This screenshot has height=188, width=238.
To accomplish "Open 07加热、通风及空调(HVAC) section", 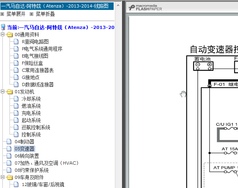I will pyautogui.click(x=47, y=163).
